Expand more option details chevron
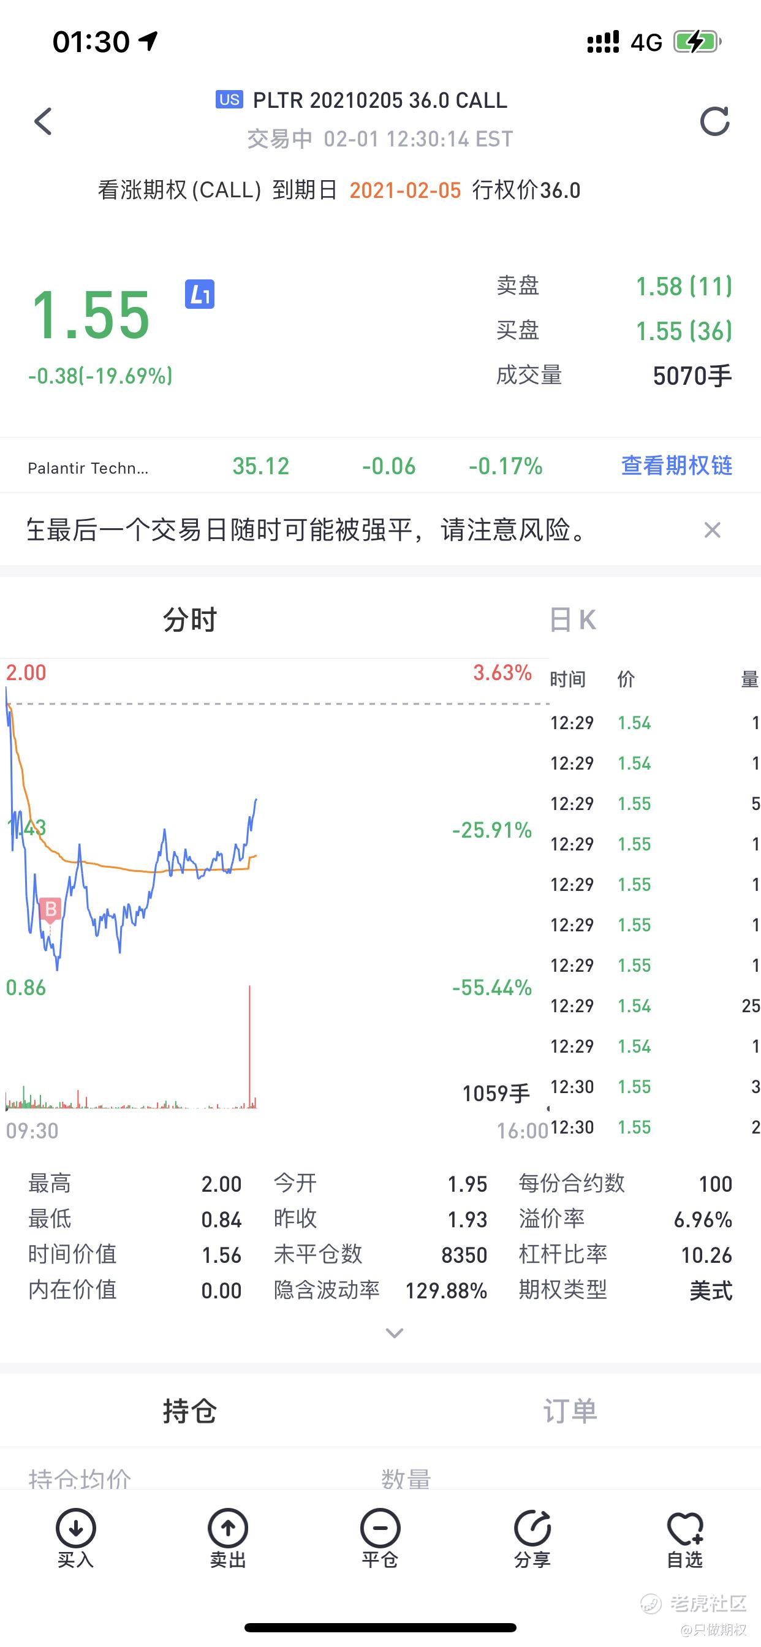Viewport: 761px width, 1647px height. click(394, 1333)
